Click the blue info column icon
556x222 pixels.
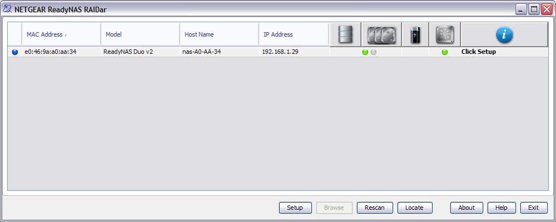[504, 35]
